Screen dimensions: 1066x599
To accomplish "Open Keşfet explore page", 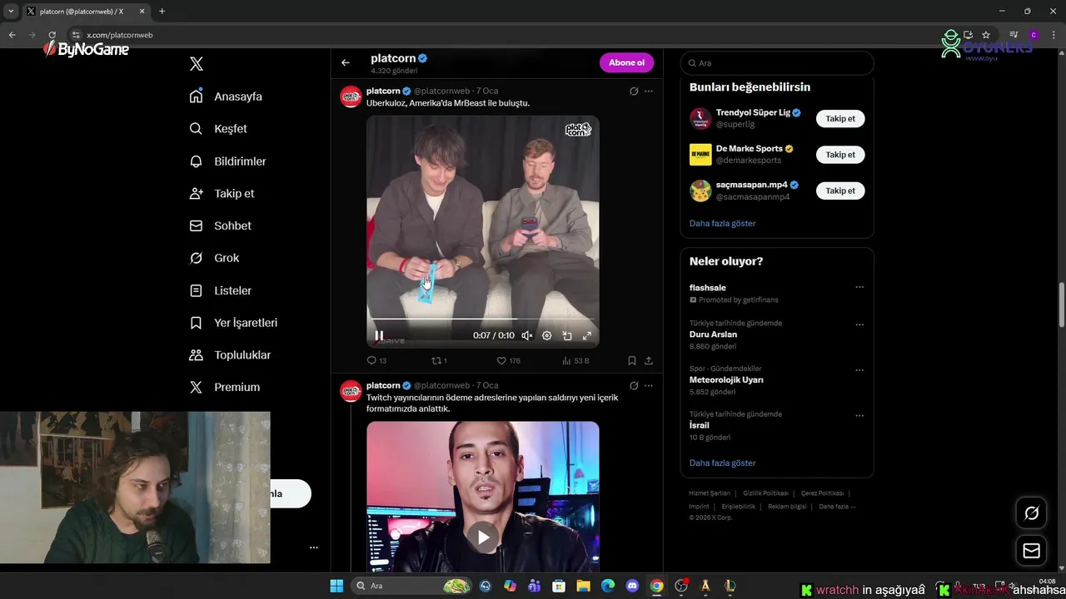I will click(x=218, y=129).
